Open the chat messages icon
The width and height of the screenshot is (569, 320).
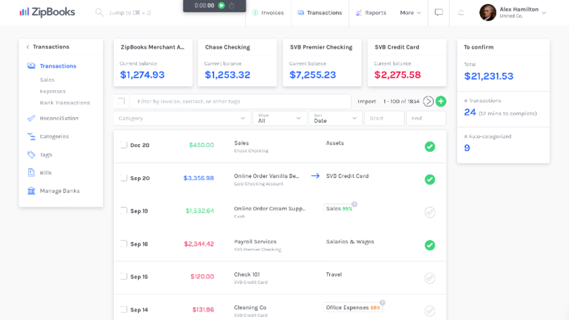[439, 13]
